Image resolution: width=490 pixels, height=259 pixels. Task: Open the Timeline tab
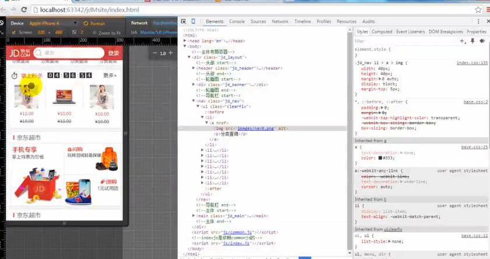(x=303, y=21)
